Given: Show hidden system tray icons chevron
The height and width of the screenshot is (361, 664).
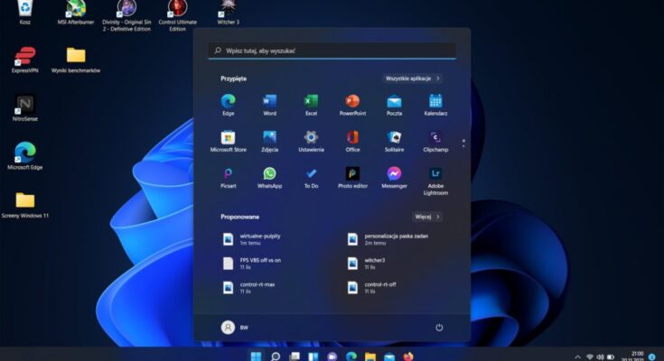Looking at the screenshot, I should tap(576, 356).
